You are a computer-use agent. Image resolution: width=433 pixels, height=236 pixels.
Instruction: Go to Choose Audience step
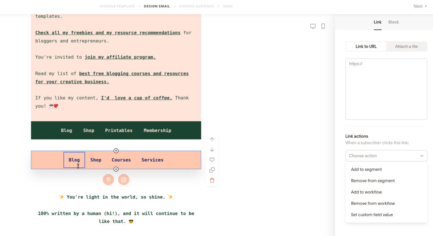196,6
